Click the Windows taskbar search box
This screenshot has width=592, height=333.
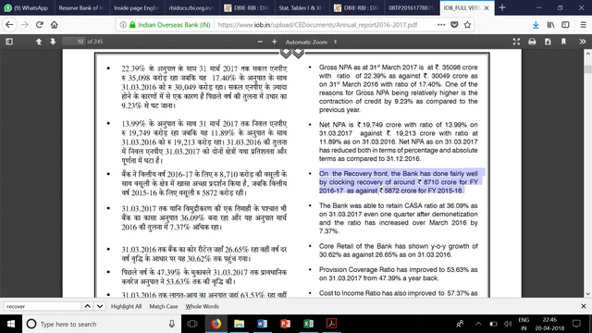102,324
